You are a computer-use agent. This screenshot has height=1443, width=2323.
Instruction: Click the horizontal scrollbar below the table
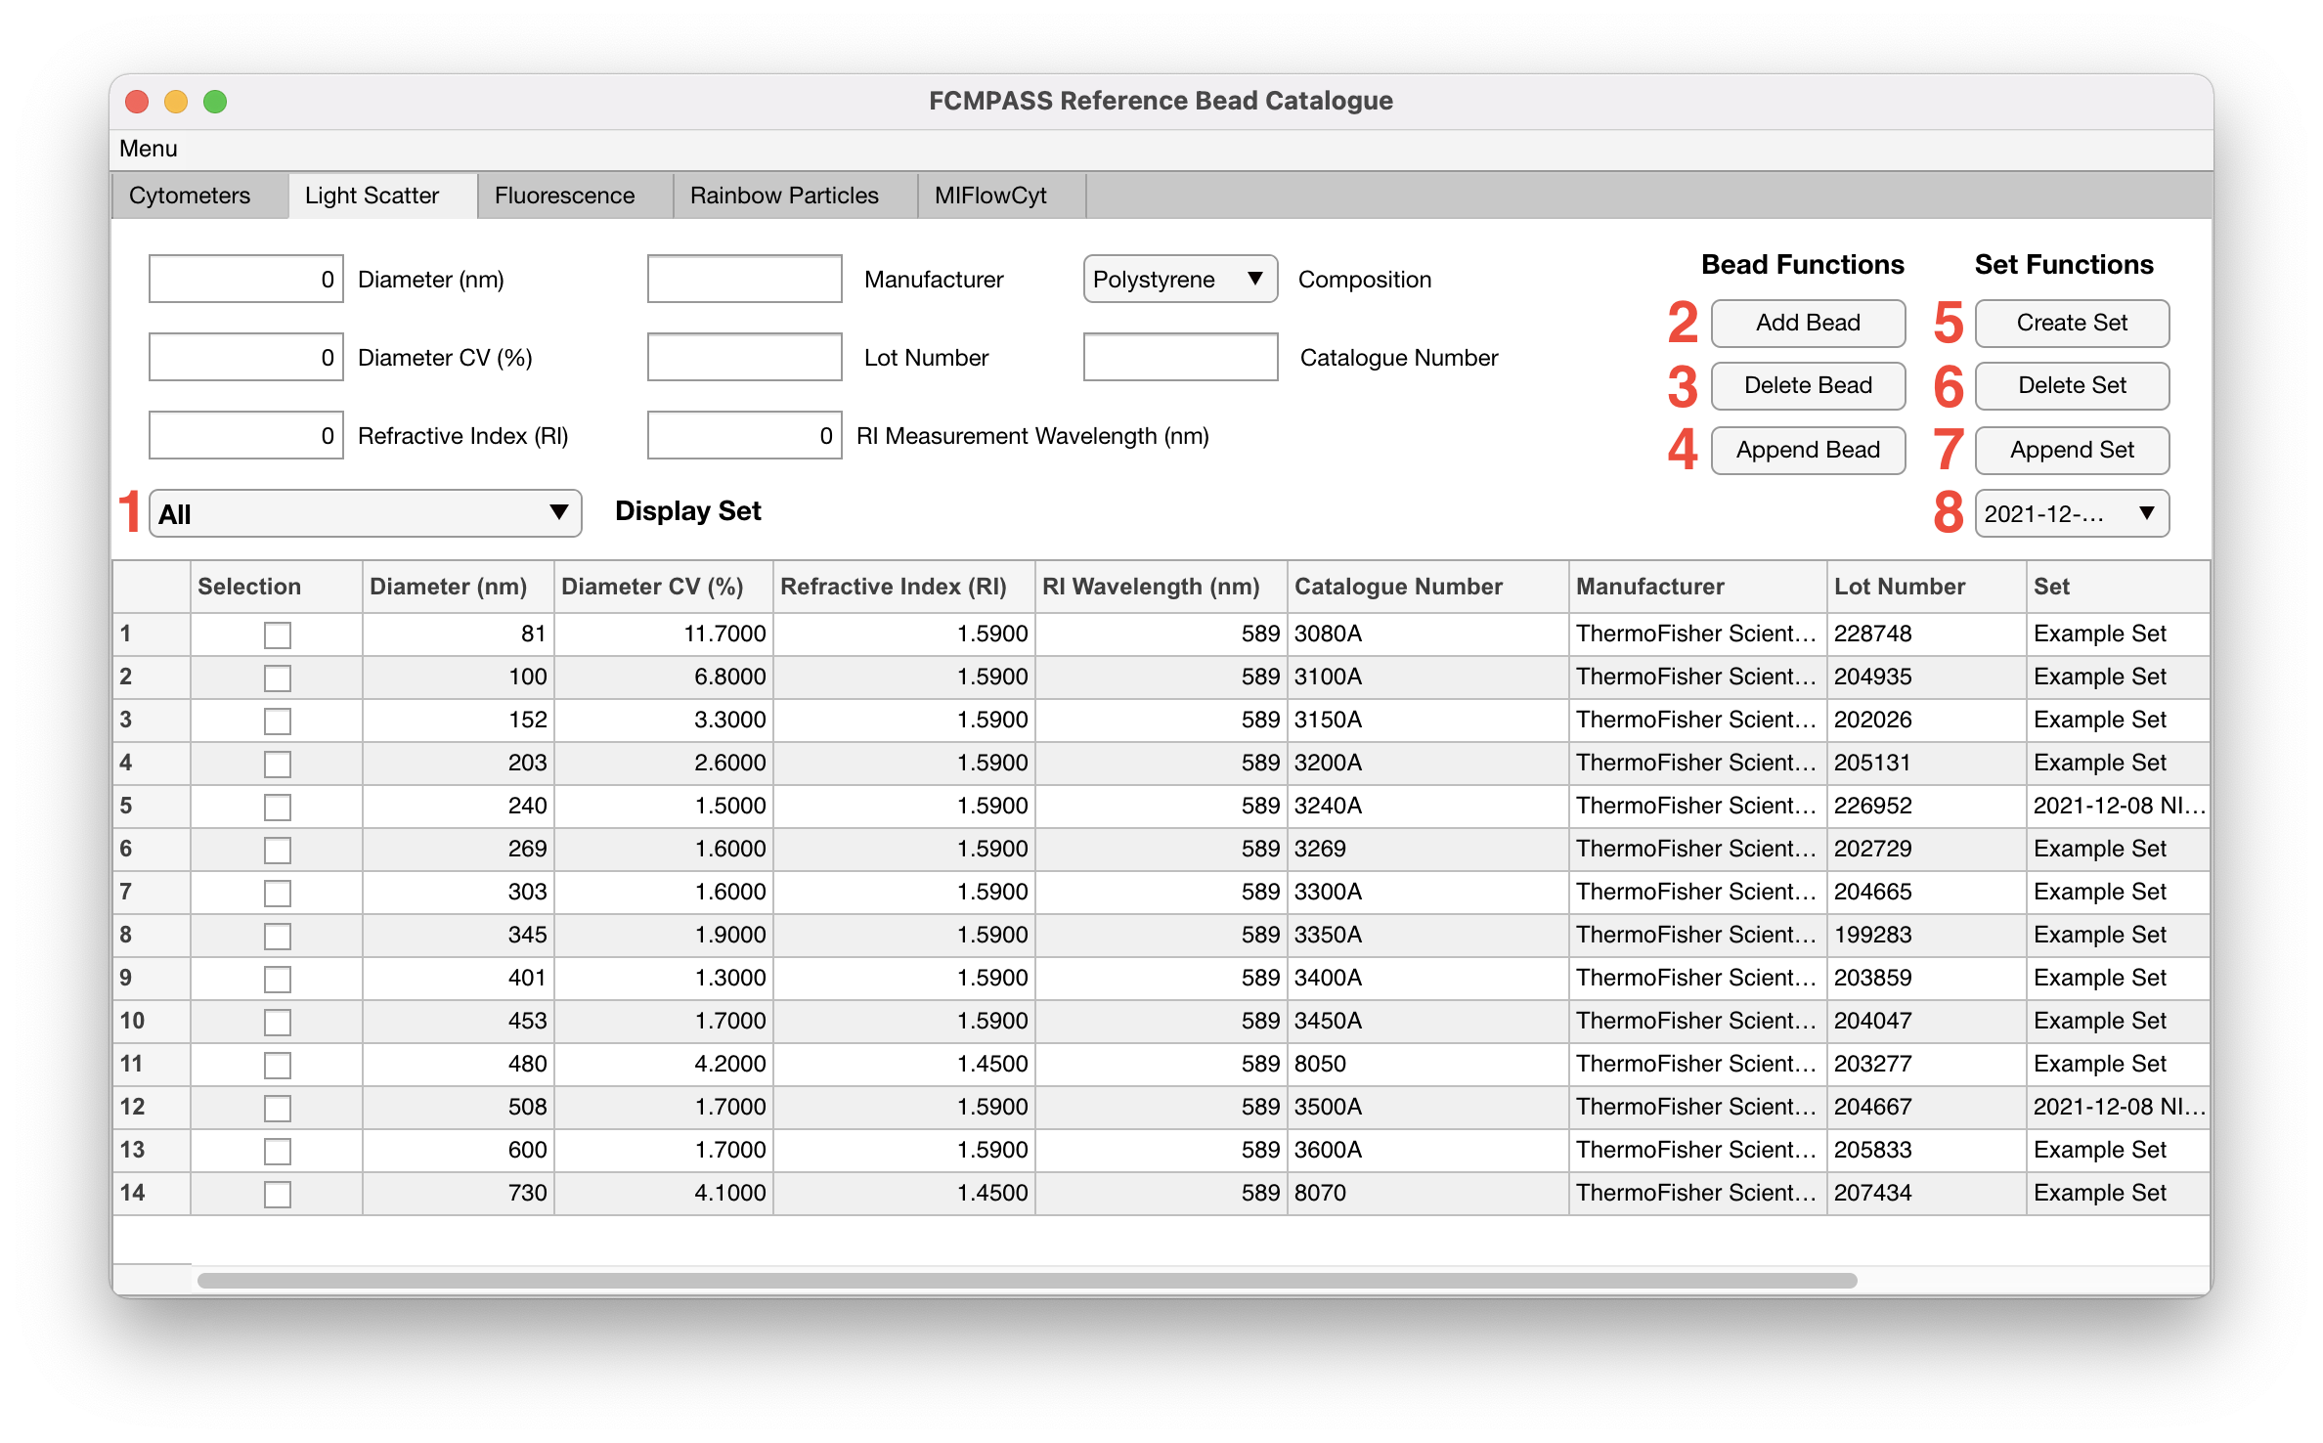(x=1027, y=1280)
